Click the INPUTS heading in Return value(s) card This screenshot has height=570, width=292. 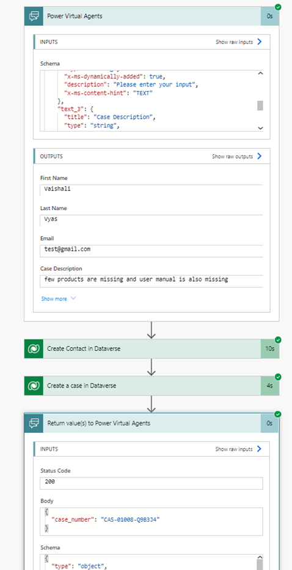coord(49,449)
